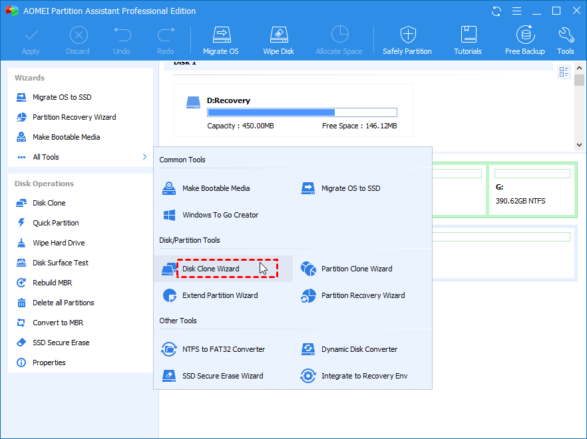Screen dimensions: 587x439
Task: Select the G: 390.62GB NTFS partition
Action: tap(532, 190)
